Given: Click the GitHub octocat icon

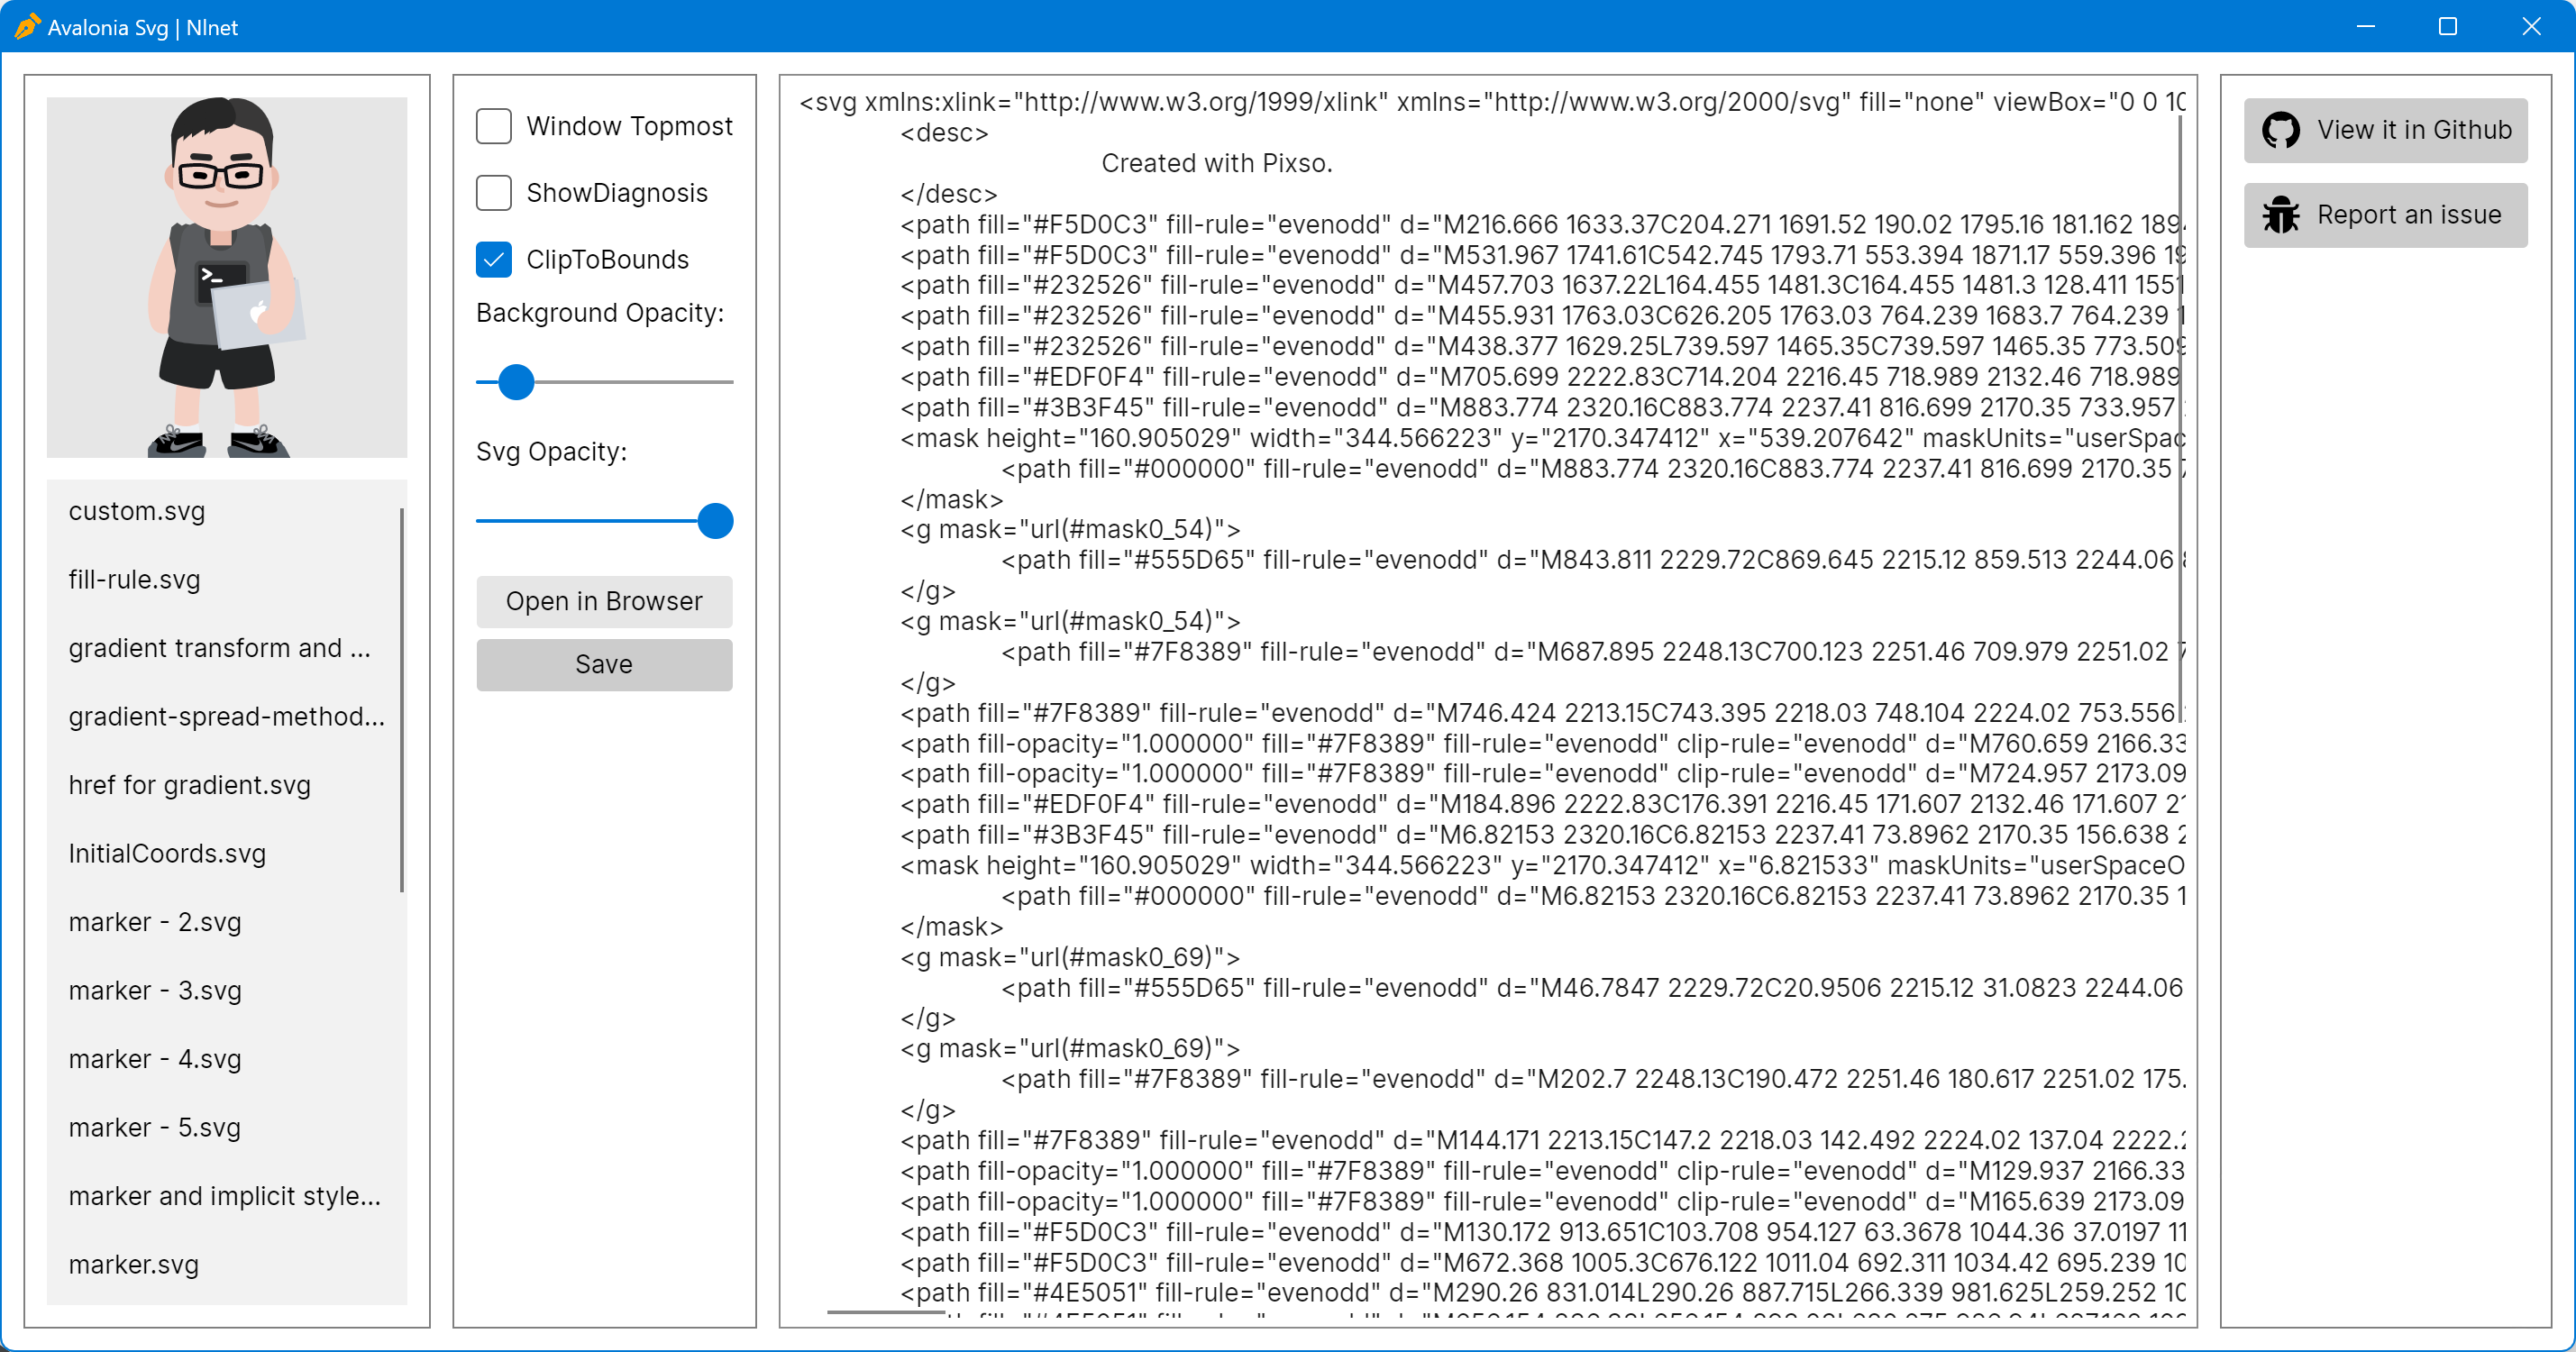Looking at the screenshot, I should [2281, 130].
